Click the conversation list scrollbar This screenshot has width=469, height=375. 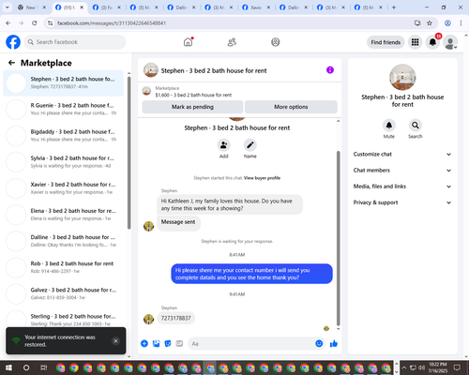click(x=129, y=153)
